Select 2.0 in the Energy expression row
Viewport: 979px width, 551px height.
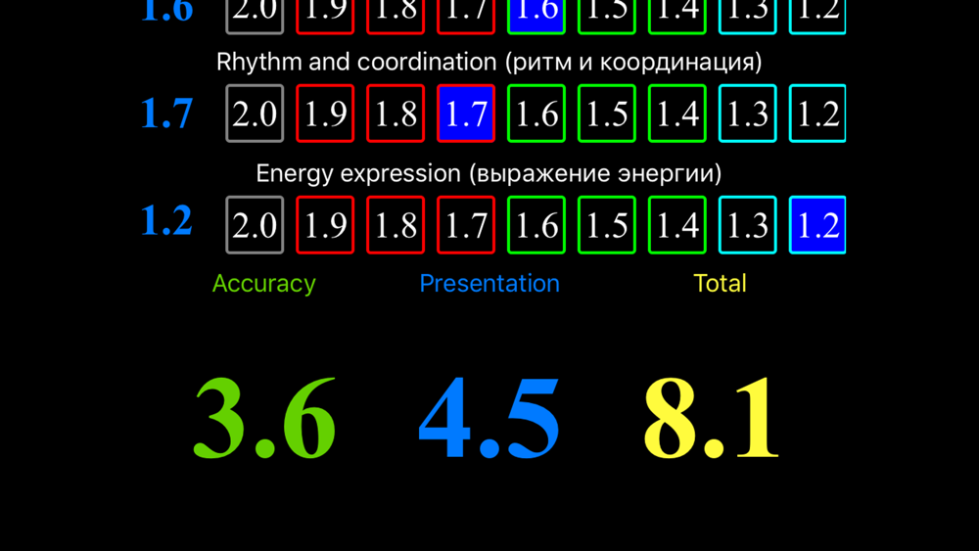pyautogui.click(x=255, y=225)
